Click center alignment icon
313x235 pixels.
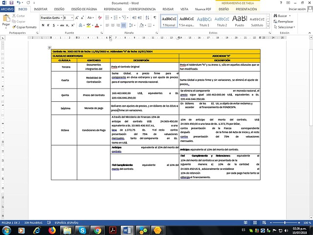pyautogui.click(x=113, y=25)
